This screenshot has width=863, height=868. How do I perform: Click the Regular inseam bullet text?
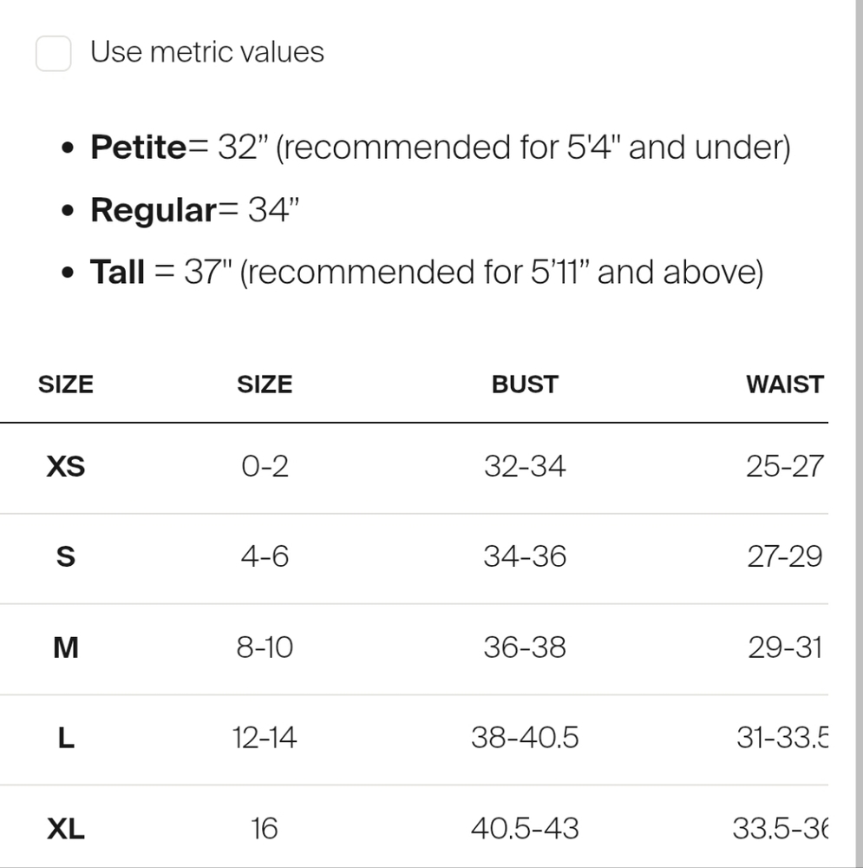[x=195, y=210]
